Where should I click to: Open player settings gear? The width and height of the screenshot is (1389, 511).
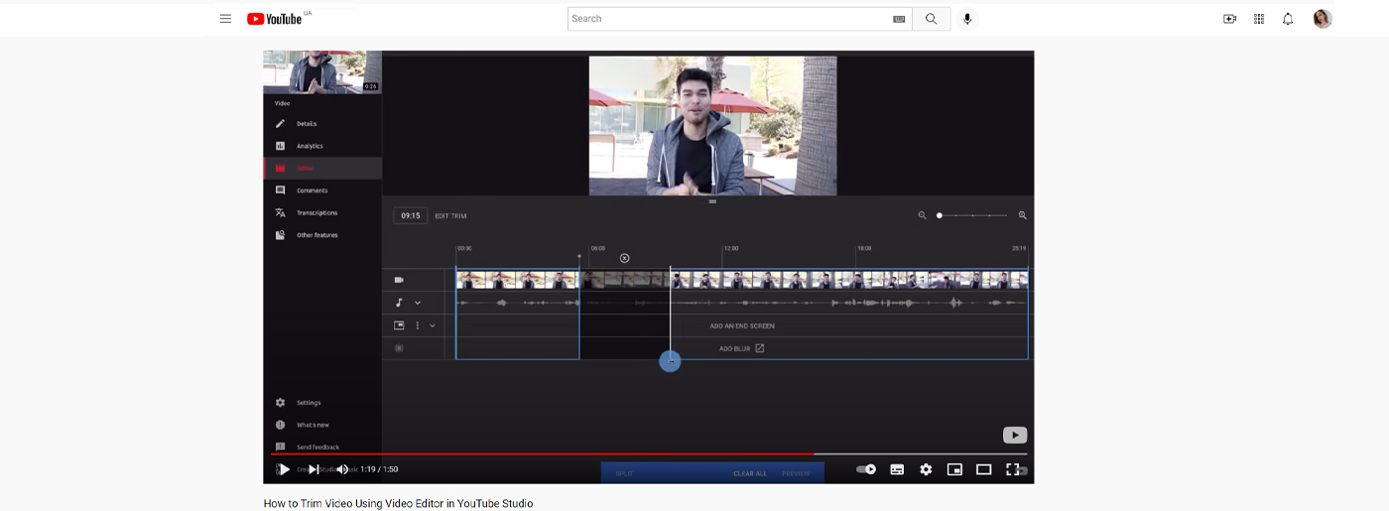click(x=926, y=469)
